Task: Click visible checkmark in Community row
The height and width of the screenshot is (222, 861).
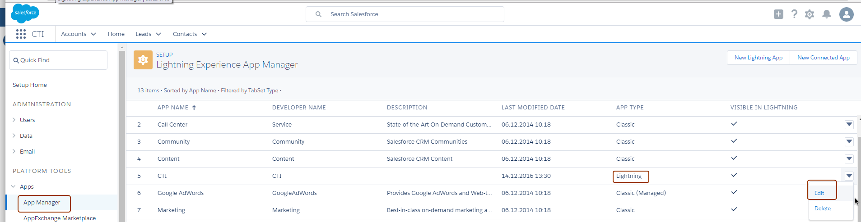Action: click(734, 141)
